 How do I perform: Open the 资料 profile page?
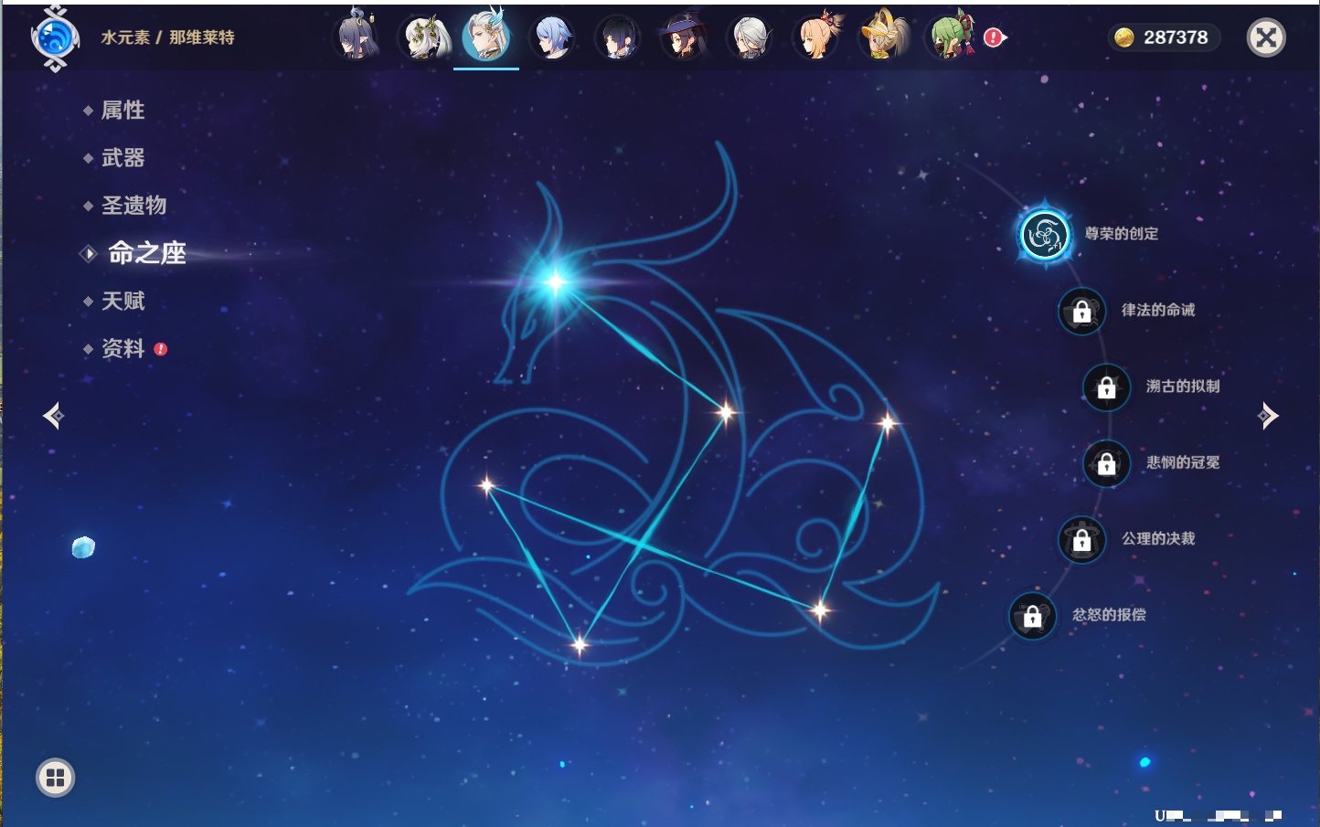click(122, 348)
